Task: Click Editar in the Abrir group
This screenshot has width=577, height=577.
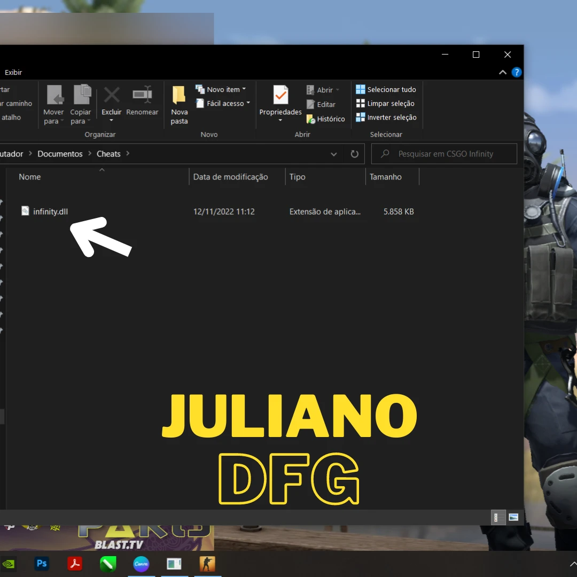Action: click(321, 105)
